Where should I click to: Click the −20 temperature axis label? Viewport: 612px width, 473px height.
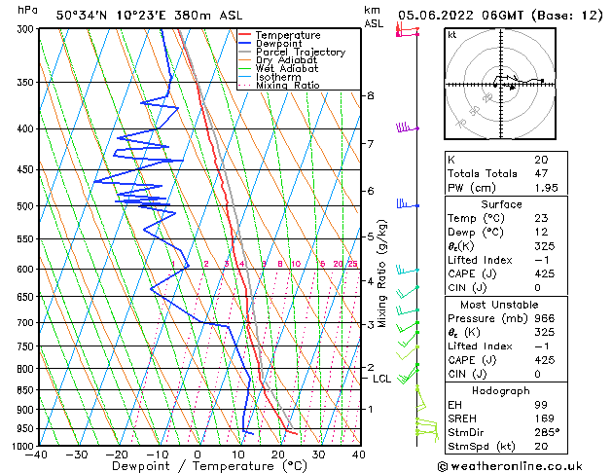[x=117, y=455]
